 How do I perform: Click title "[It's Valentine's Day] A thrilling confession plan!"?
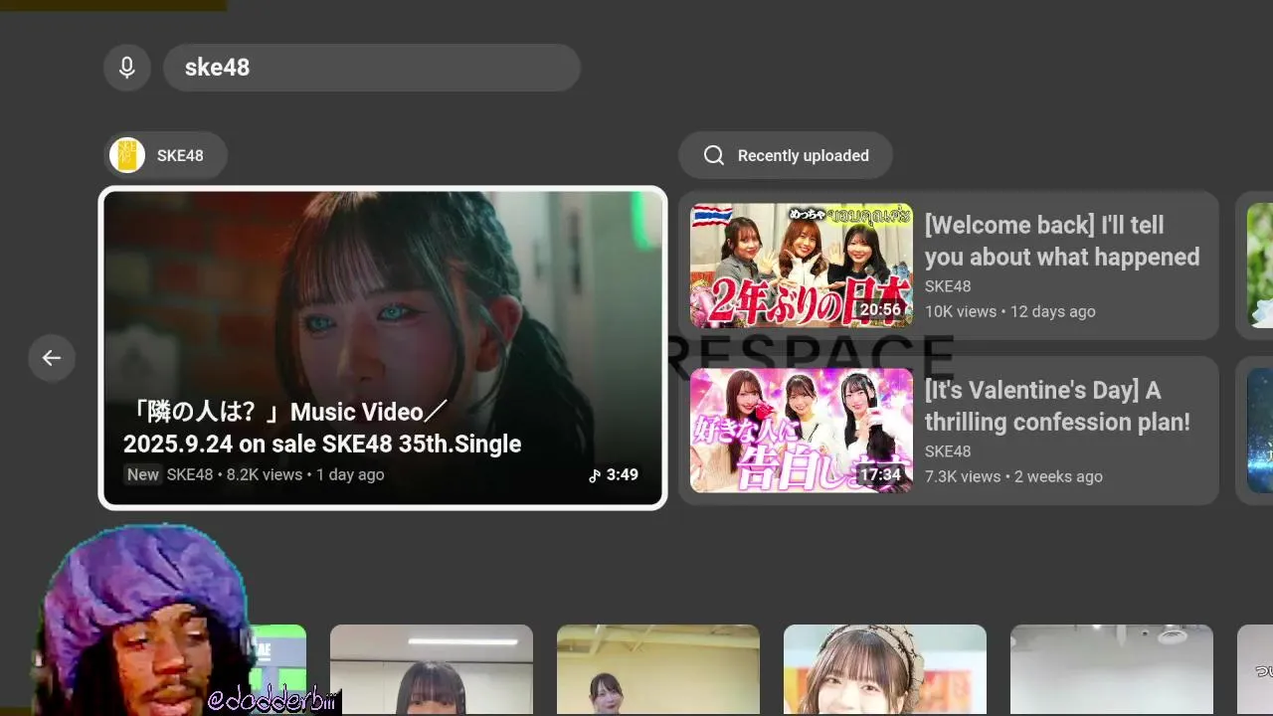tap(1057, 406)
